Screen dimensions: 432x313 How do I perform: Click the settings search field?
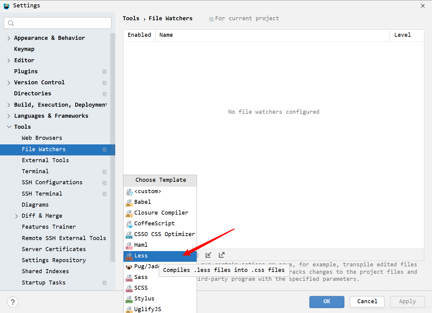(57, 23)
